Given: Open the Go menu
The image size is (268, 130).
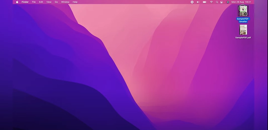Looking at the screenshot, I should [x=56, y=2].
